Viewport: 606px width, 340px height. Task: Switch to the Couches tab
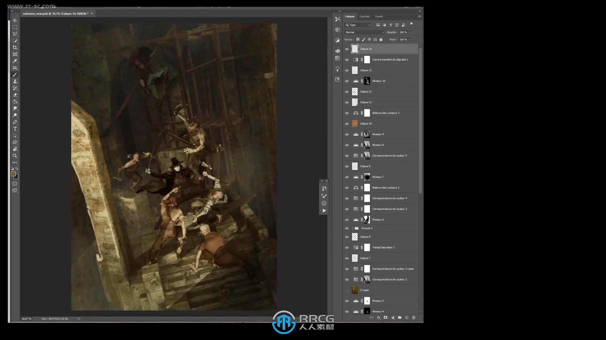(x=365, y=16)
